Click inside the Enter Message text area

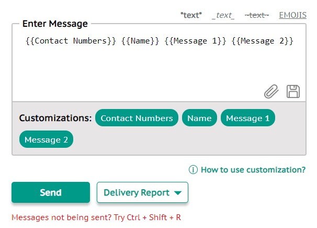click(x=159, y=63)
